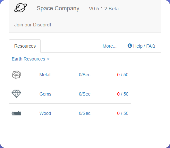Expand the Earth Resources dropdown

coord(30,59)
